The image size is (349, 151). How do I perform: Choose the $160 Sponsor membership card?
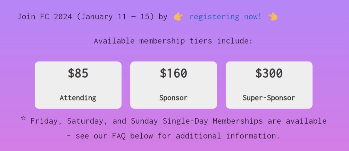173,85
